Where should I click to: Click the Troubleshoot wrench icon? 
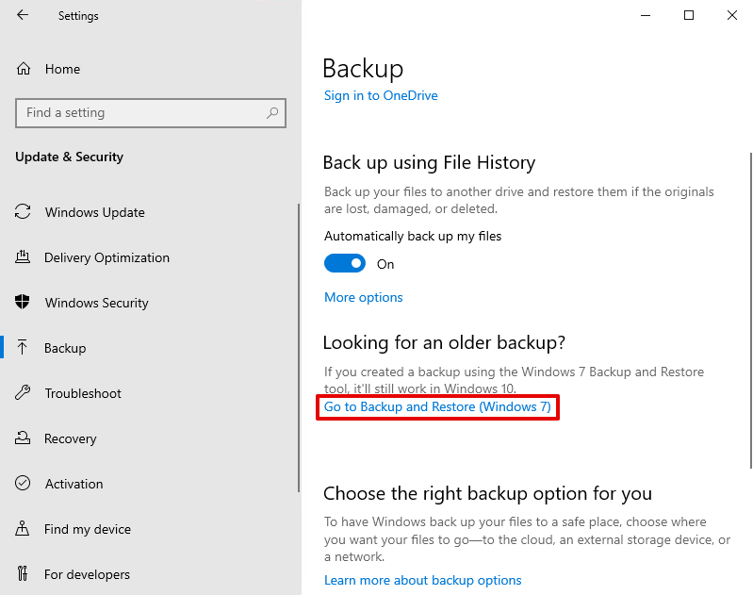[x=23, y=392]
